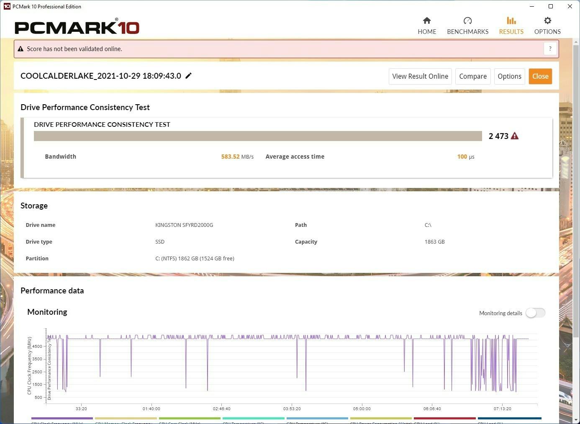The width and height of the screenshot is (580, 424).
Task: Maximize the PCMark 10 window
Action: point(551,6)
